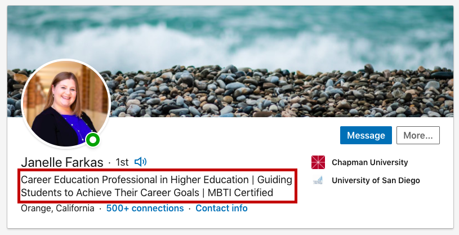The image size is (459, 235).
Task: Click the University of San Diego text
Action: [376, 180]
